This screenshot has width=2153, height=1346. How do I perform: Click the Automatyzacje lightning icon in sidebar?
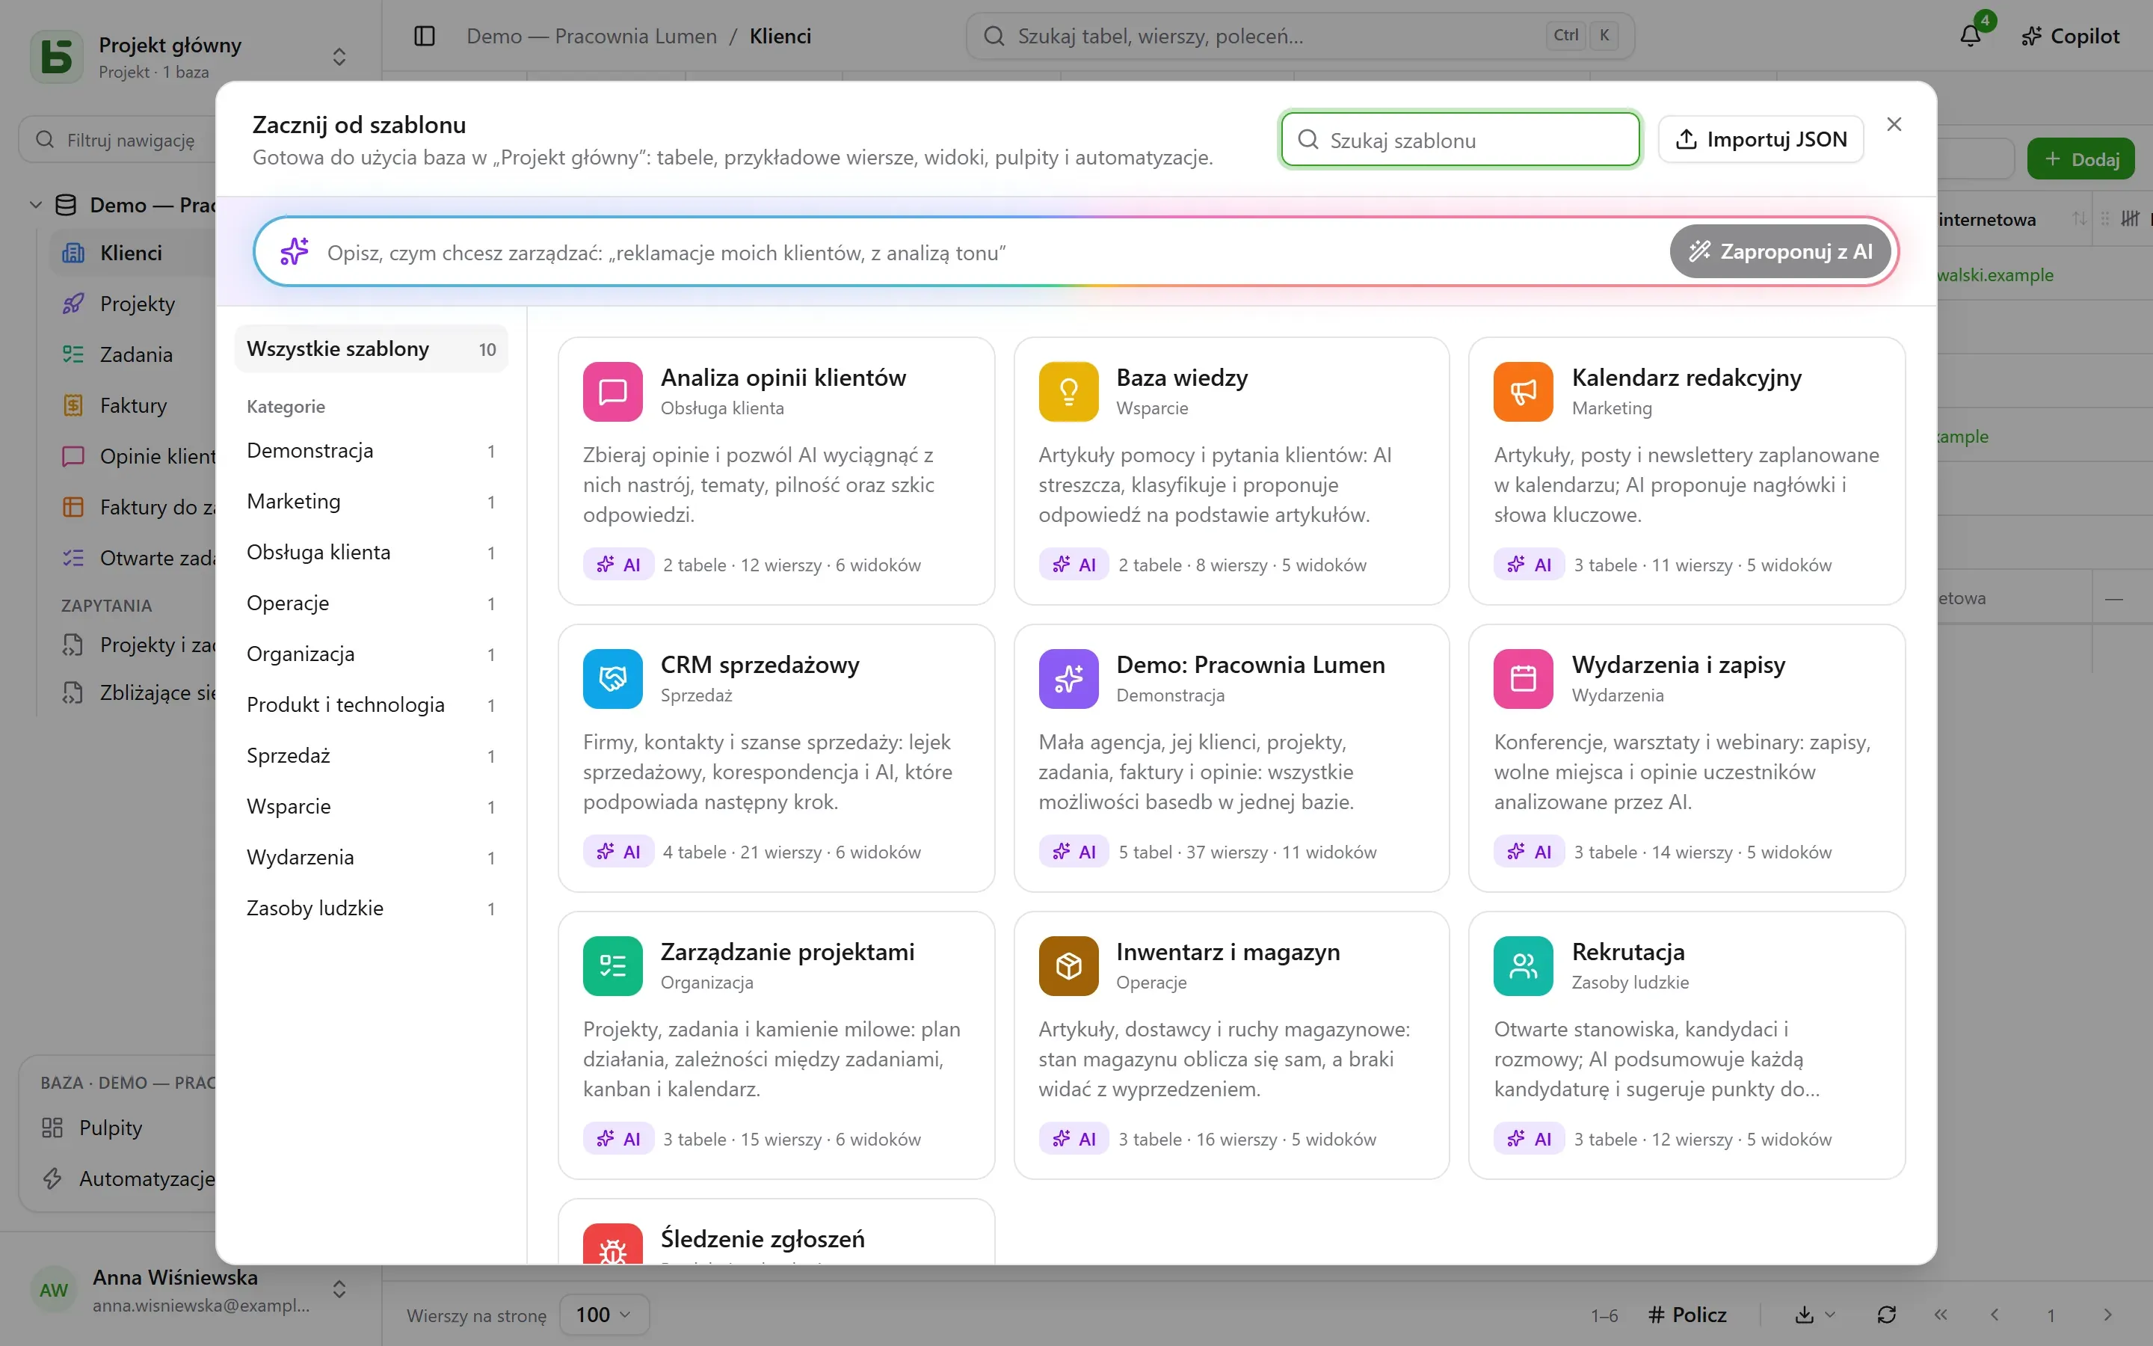[52, 1178]
